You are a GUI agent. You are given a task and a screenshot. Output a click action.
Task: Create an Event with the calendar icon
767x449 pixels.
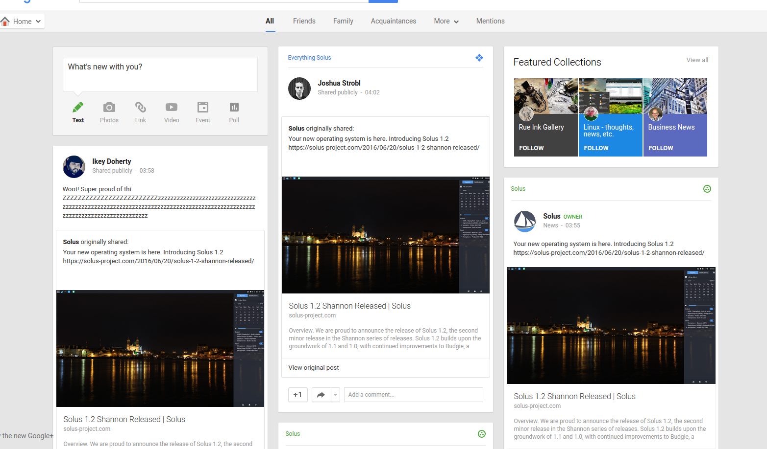coord(203,107)
